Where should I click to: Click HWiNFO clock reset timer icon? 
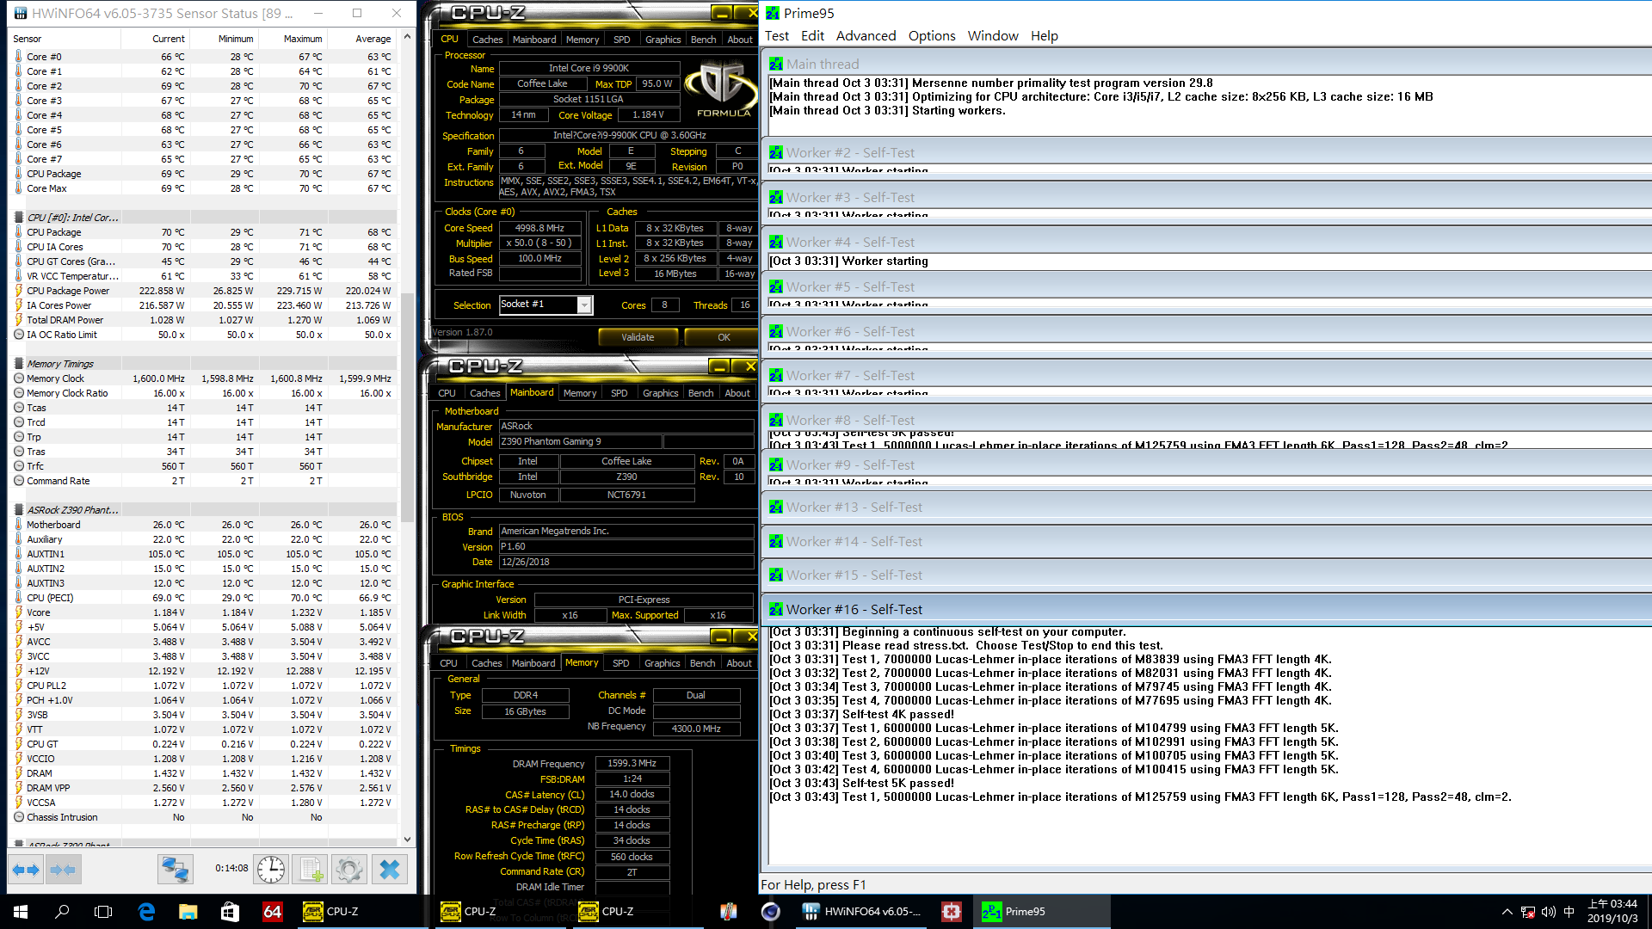coord(271,870)
